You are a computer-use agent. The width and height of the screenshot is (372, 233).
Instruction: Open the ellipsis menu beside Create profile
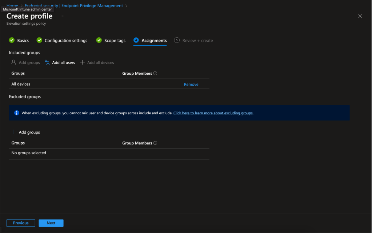(62, 16)
